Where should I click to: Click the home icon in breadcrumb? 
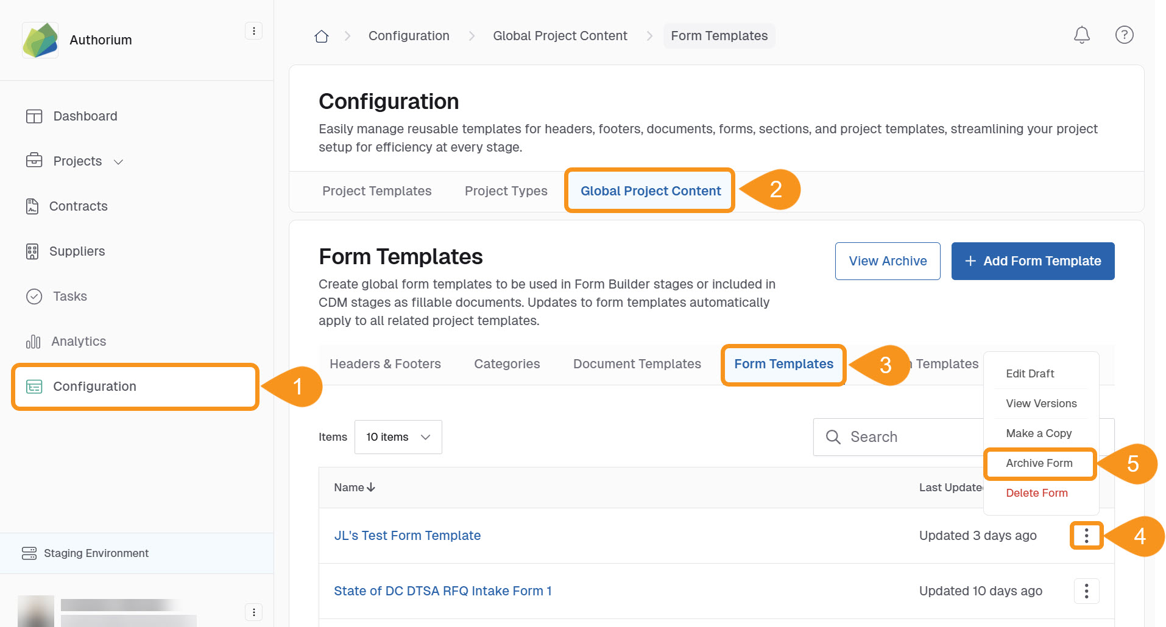click(x=321, y=37)
